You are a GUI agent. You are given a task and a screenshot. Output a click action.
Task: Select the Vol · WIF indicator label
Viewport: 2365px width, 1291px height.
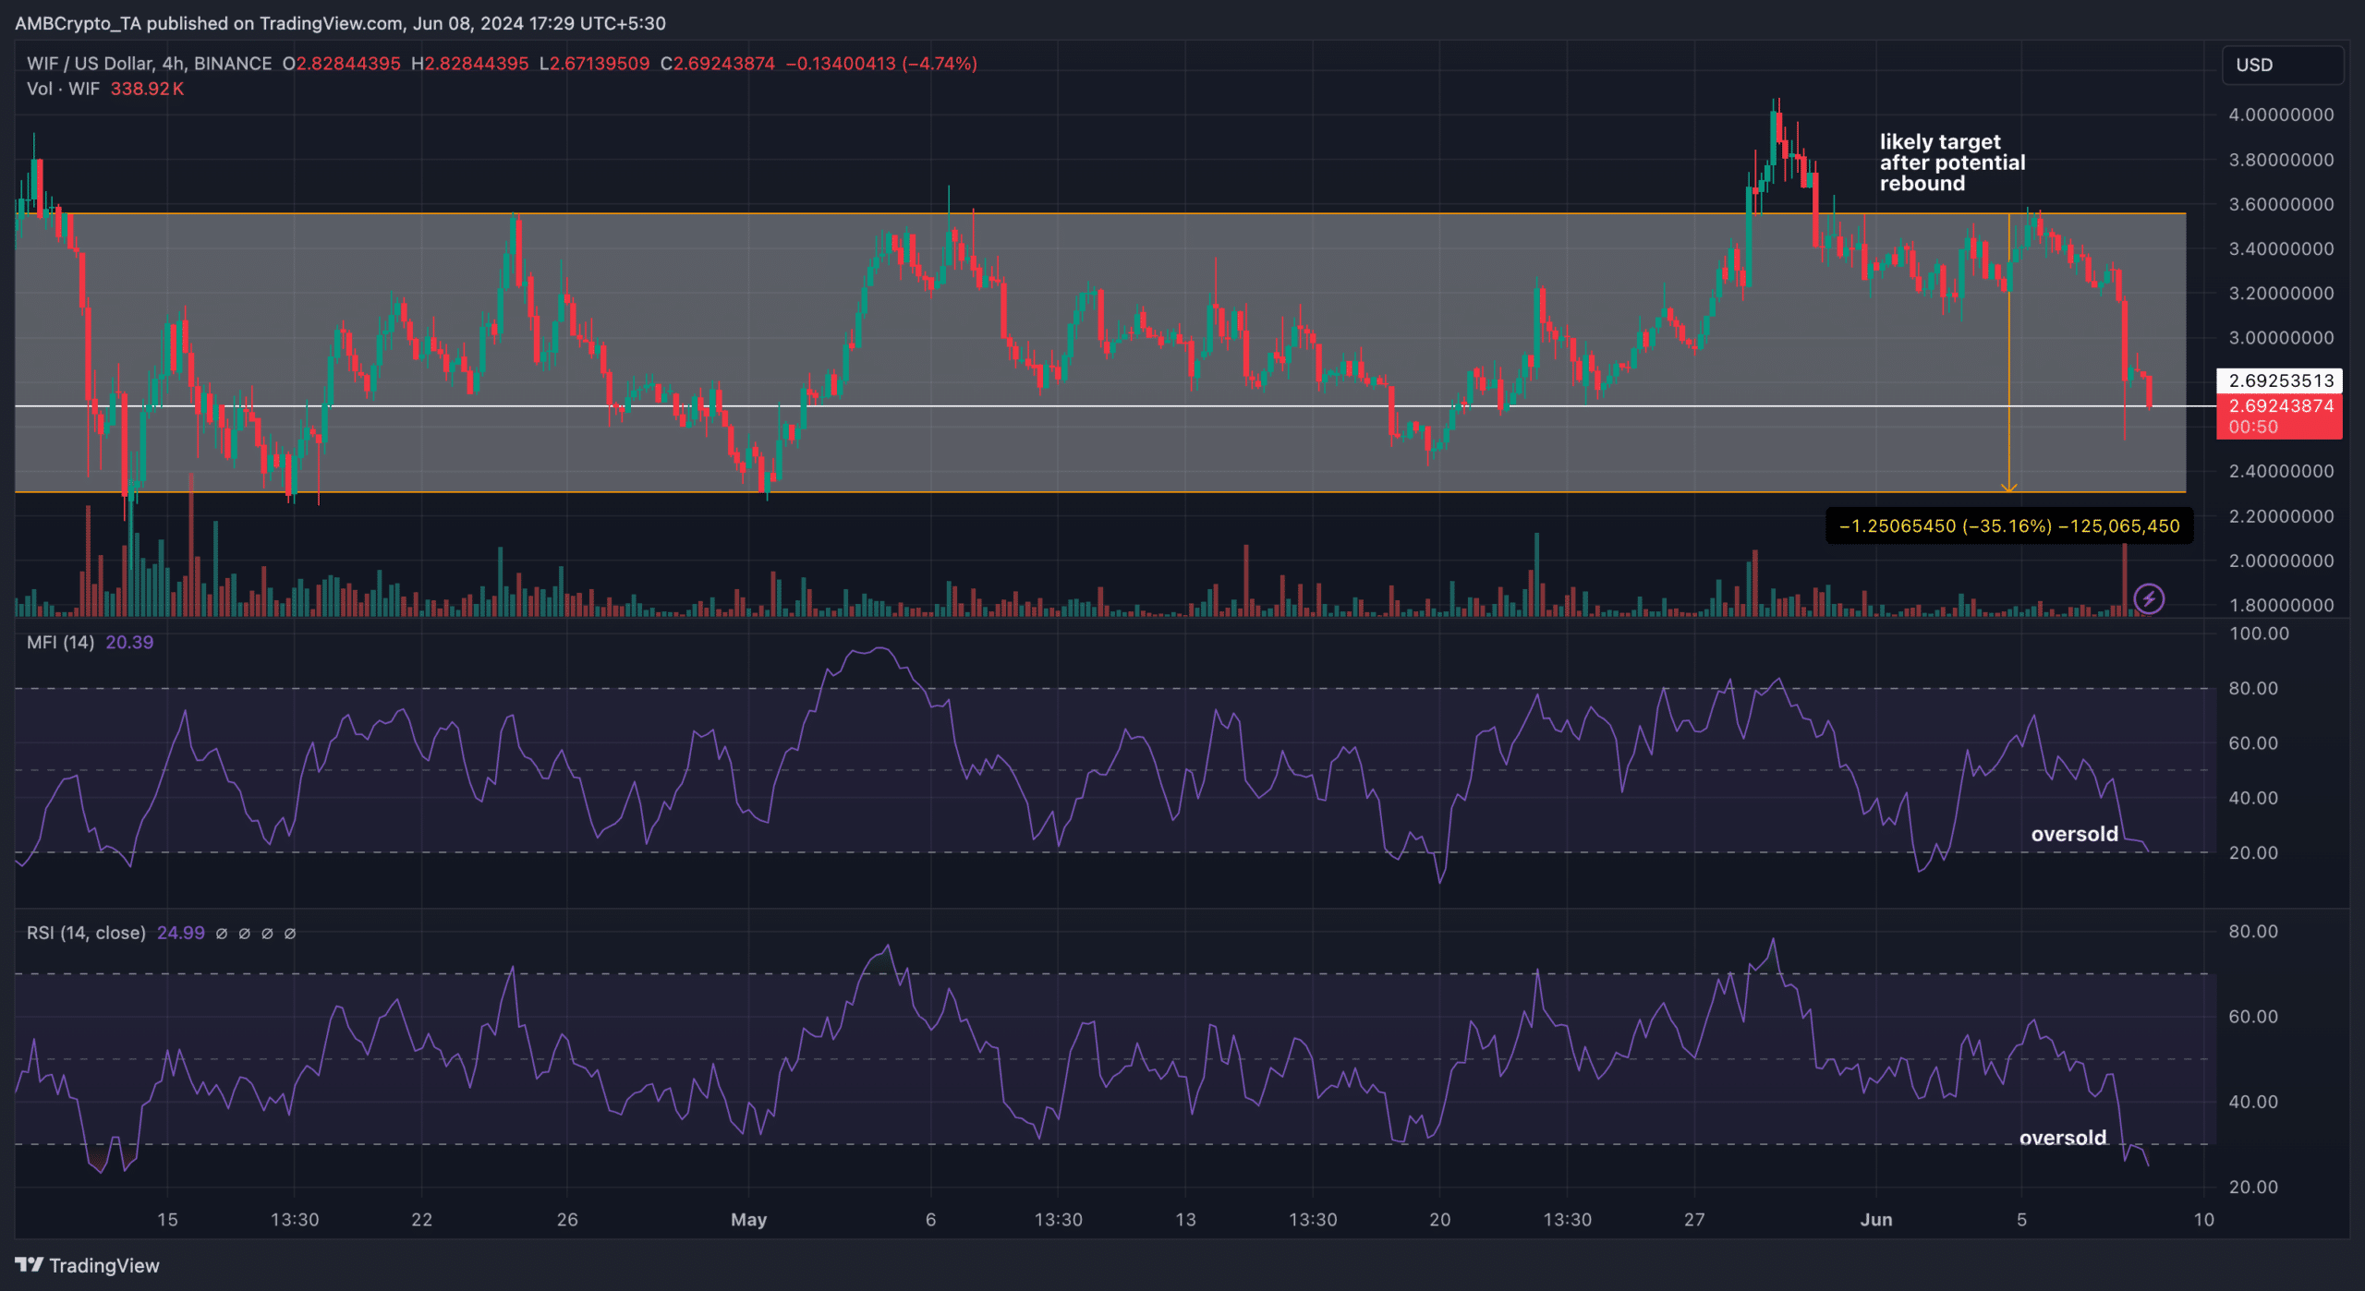click(63, 89)
